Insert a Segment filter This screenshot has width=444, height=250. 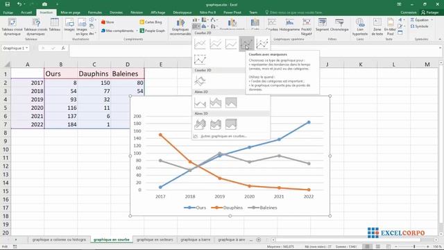pos(322,25)
